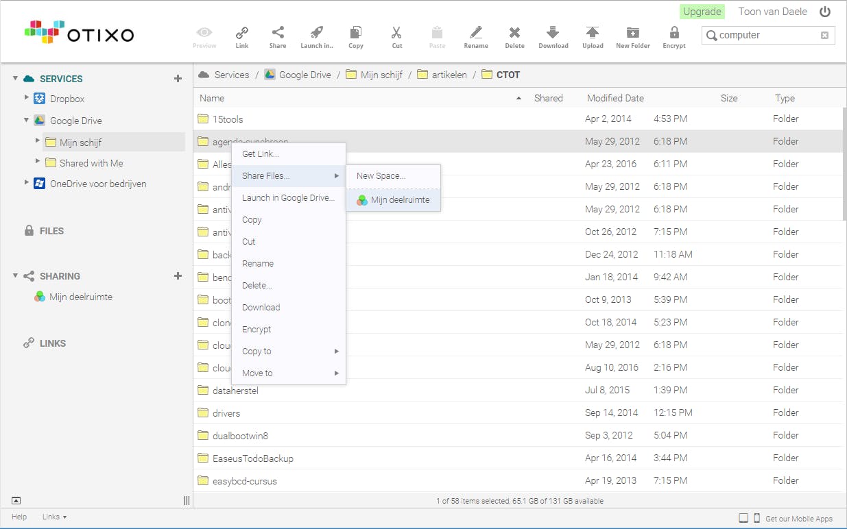Screen dimensions: 847x529
Task: Click the Help link in footer
Action: click(19, 517)
